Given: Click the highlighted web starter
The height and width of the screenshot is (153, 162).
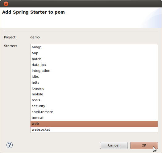Looking at the screenshot, I should pyautogui.click(x=94, y=124).
